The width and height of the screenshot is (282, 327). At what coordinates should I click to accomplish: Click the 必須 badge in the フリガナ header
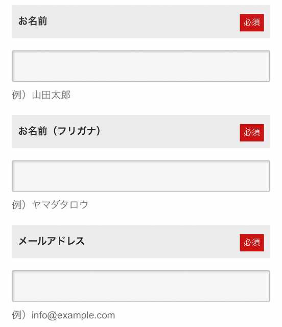[x=252, y=133]
